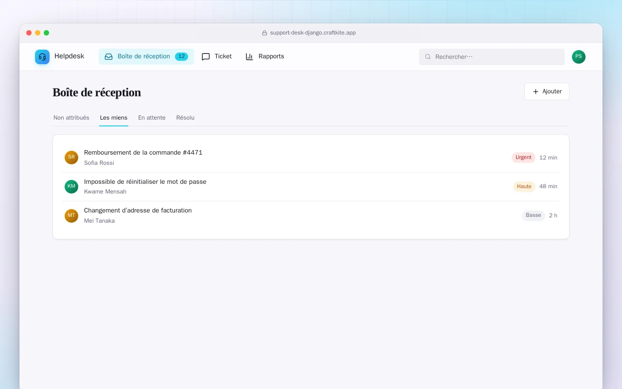Click the Mei Tanaka name
This screenshot has width=622, height=389.
point(100,221)
